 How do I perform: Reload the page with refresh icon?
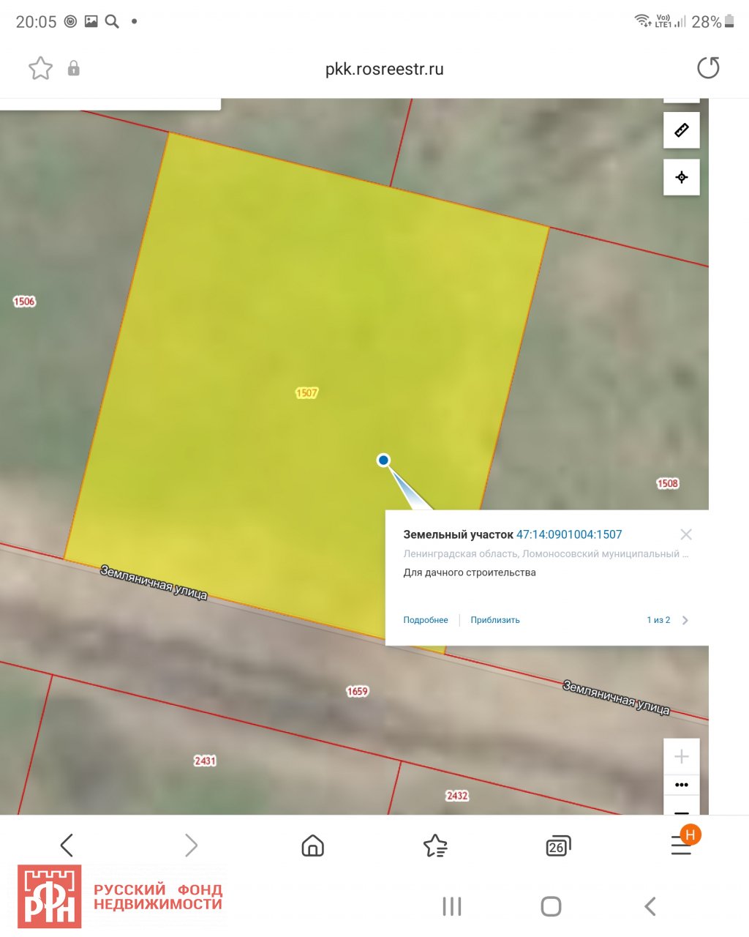[x=708, y=68]
